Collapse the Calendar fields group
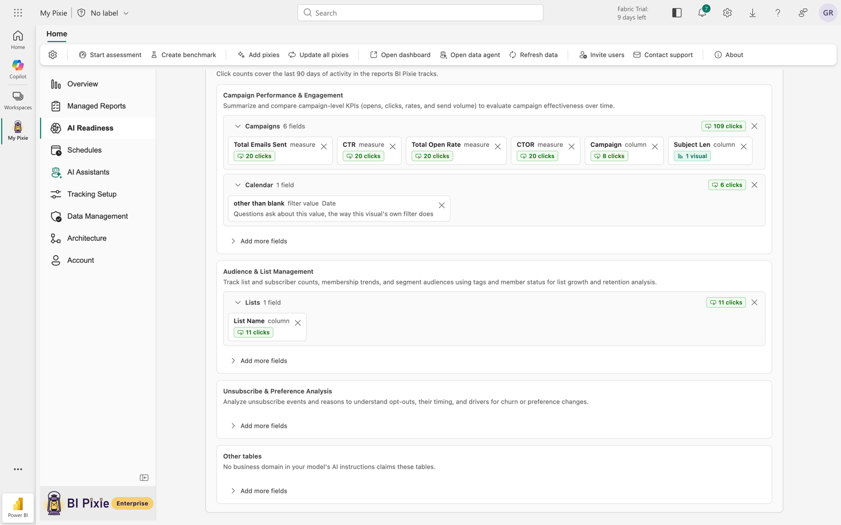The width and height of the screenshot is (841, 525). [238, 185]
